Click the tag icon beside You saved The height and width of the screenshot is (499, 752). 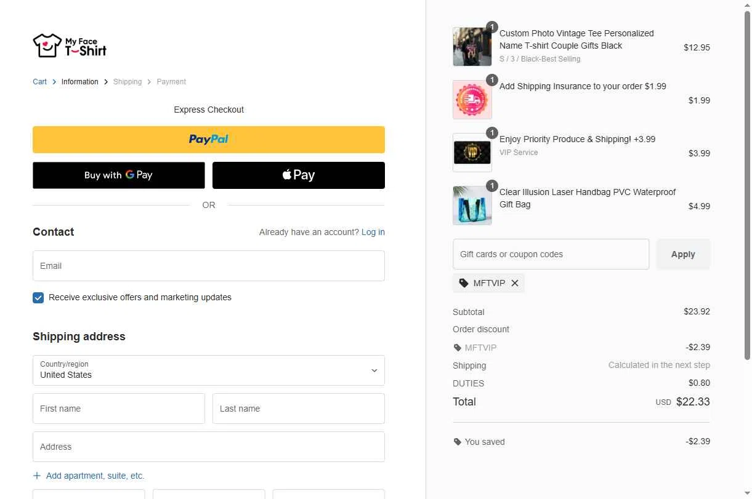coord(457,442)
